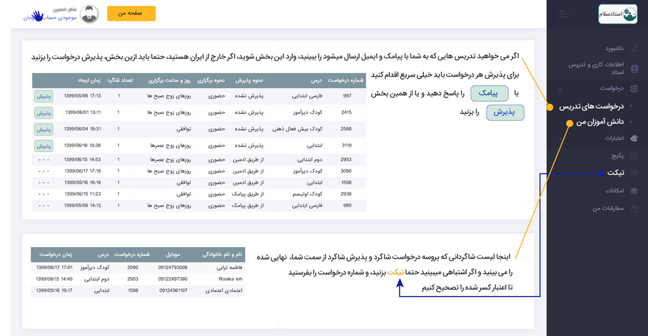The width and height of the screenshot is (648, 336).
Task: Click the yellow صفحه من button
Action: 131,13
